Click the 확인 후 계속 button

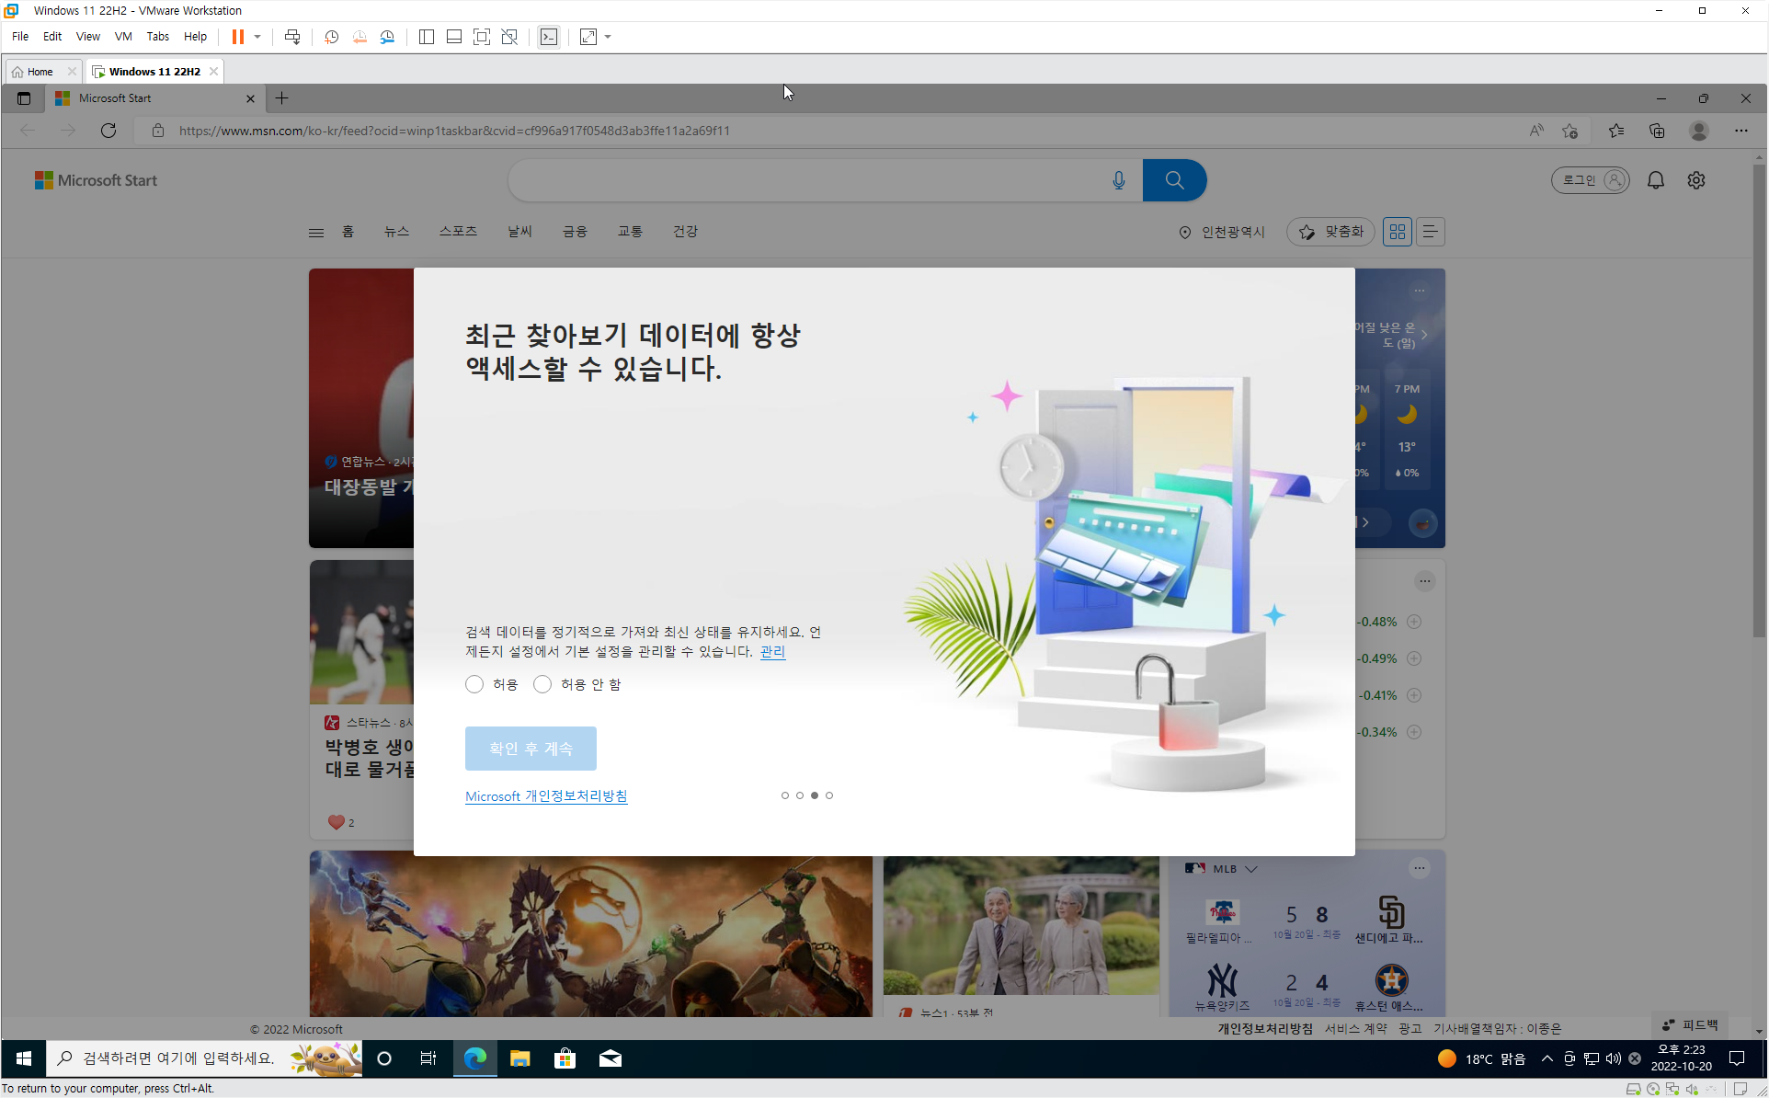tap(531, 749)
